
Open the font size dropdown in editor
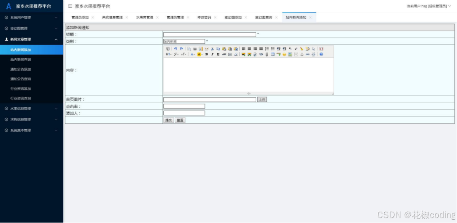pyautogui.click(x=183, y=54)
